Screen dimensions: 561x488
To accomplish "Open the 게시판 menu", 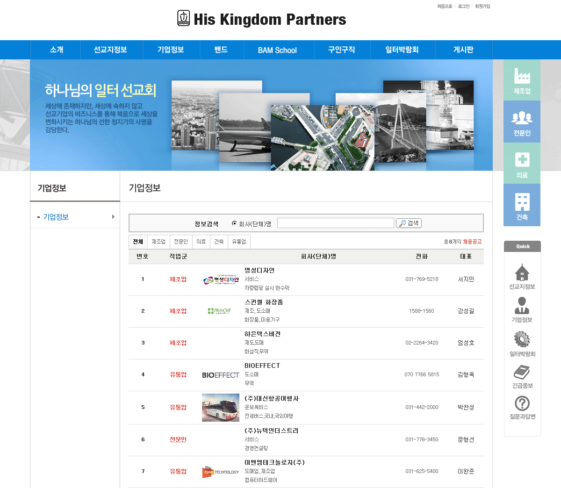I will pos(463,50).
